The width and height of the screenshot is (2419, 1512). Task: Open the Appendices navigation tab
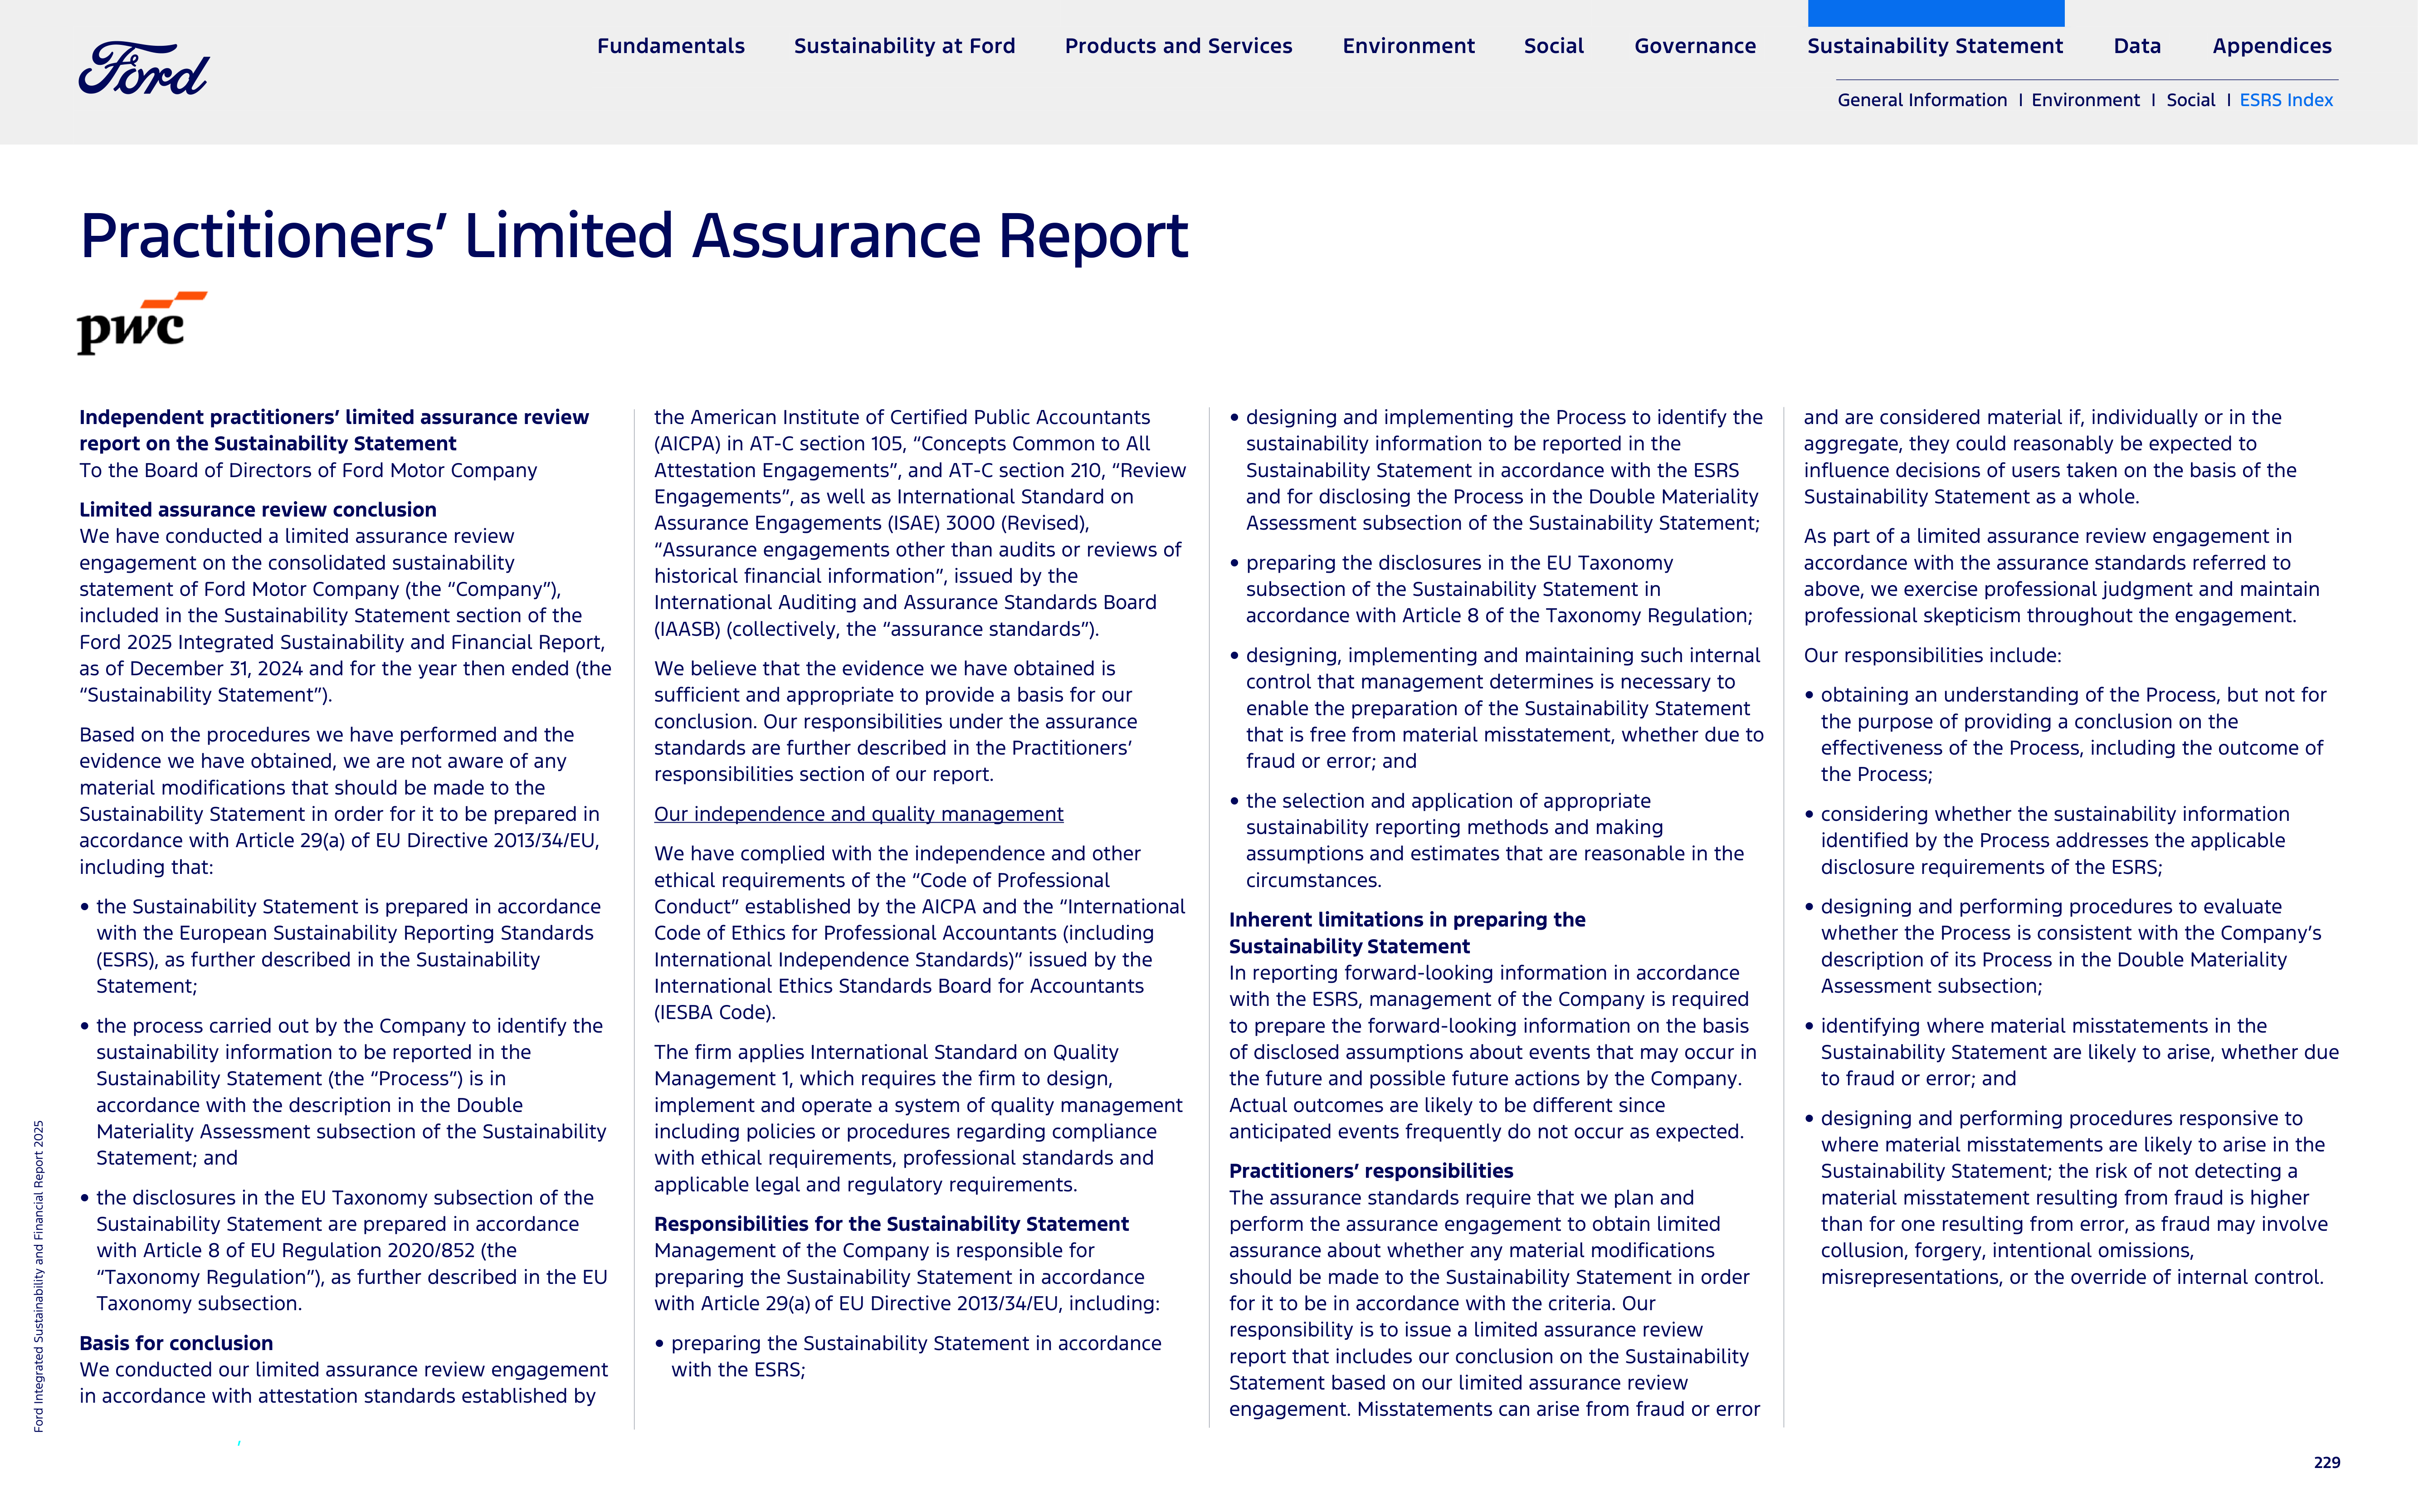[x=2272, y=46]
